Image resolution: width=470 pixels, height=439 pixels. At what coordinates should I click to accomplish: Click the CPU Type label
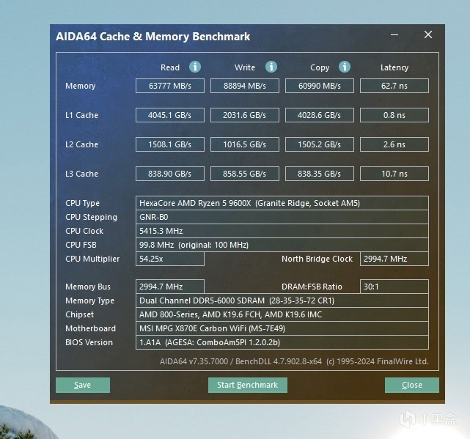coord(82,203)
